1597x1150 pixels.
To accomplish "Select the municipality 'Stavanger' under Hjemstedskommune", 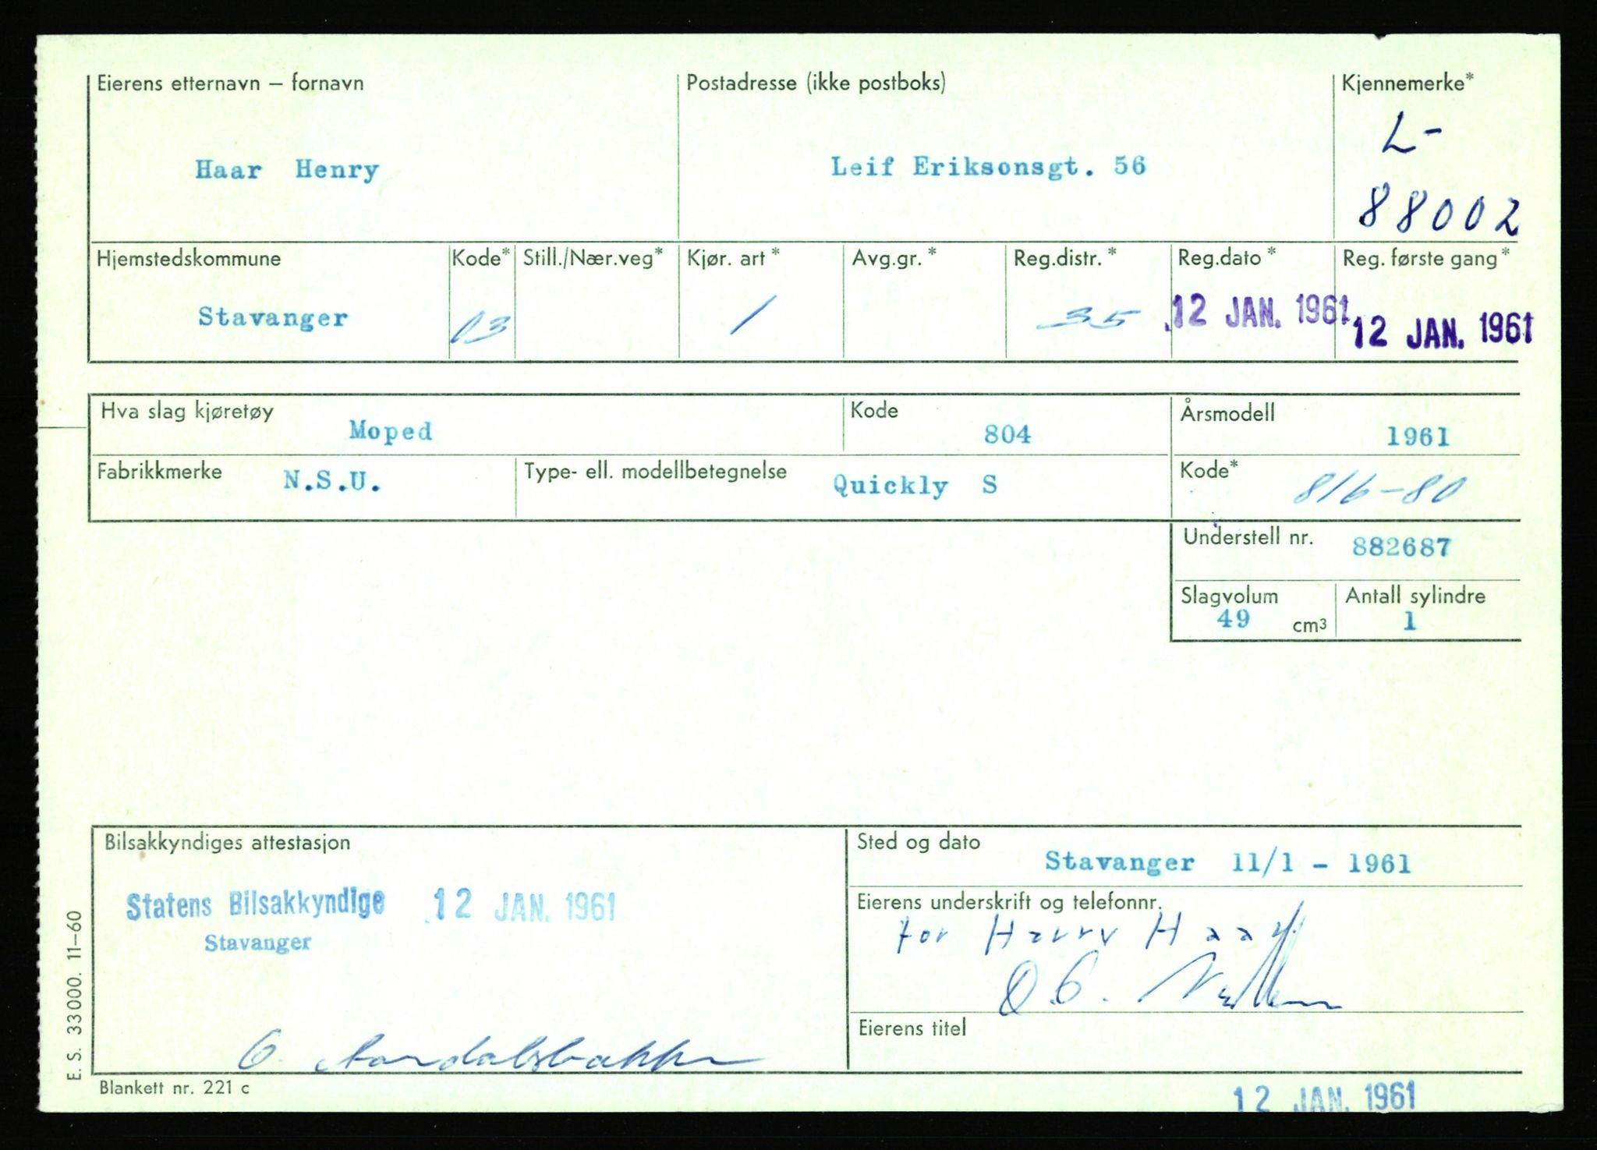I will pyautogui.click(x=272, y=317).
